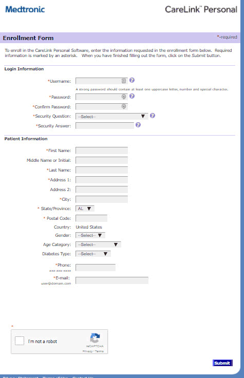Open the Gender select dropdown

90,235
